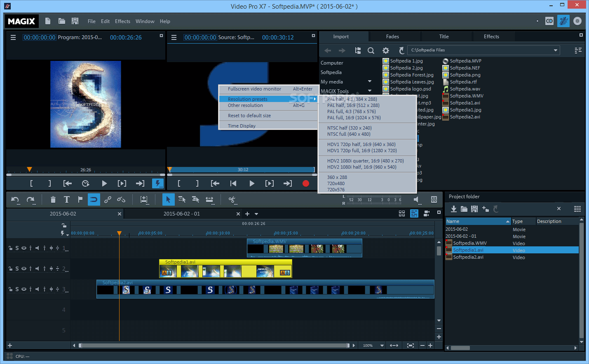Image resolution: width=589 pixels, height=364 pixels.
Task: Click the curved arrow icon beside the path field
Action: point(401,50)
